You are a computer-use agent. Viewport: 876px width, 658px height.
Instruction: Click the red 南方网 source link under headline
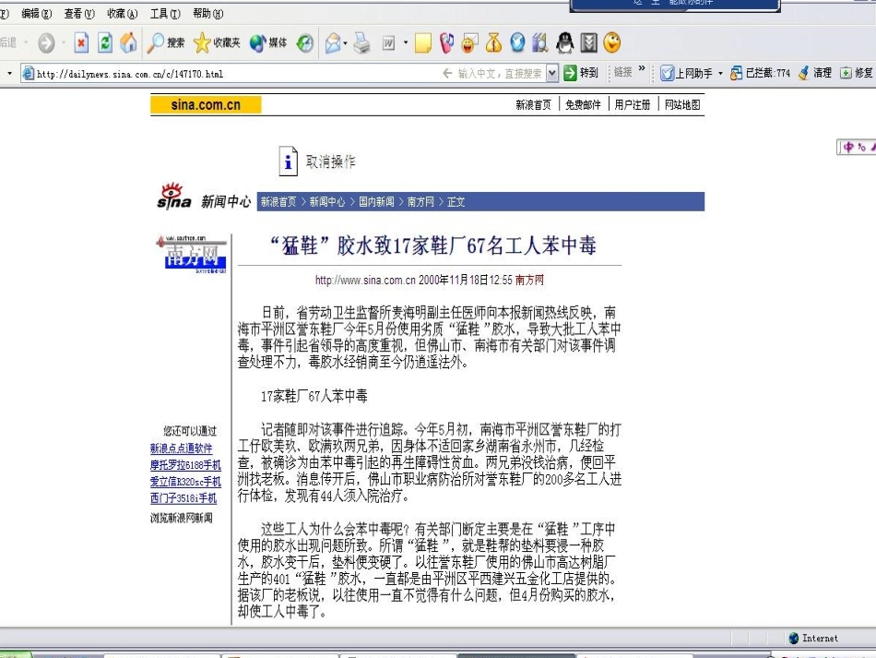529,280
